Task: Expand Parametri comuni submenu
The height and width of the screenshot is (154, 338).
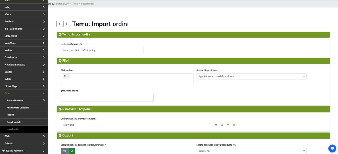Action: pyautogui.click(x=24, y=101)
